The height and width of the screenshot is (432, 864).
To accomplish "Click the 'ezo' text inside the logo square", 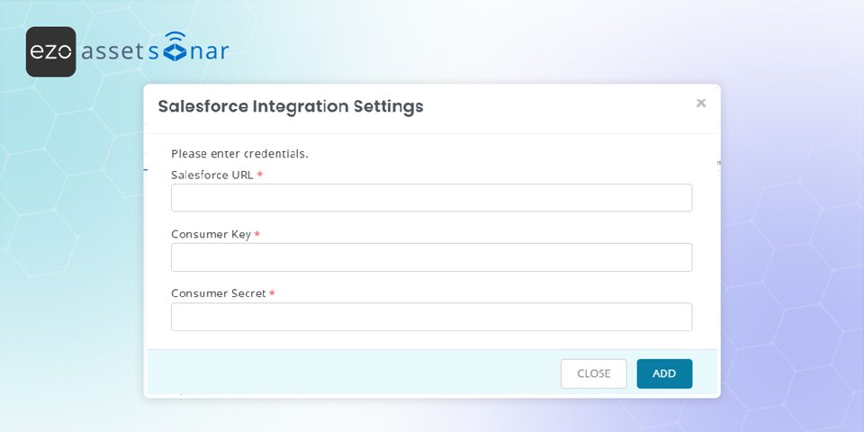I will [50, 52].
